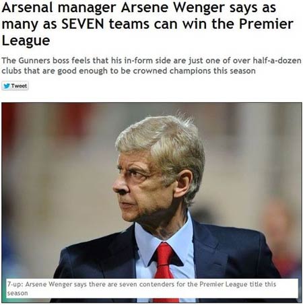Click the word teams in the headline
Viewport: 303px width, 305px height.
pos(129,24)
